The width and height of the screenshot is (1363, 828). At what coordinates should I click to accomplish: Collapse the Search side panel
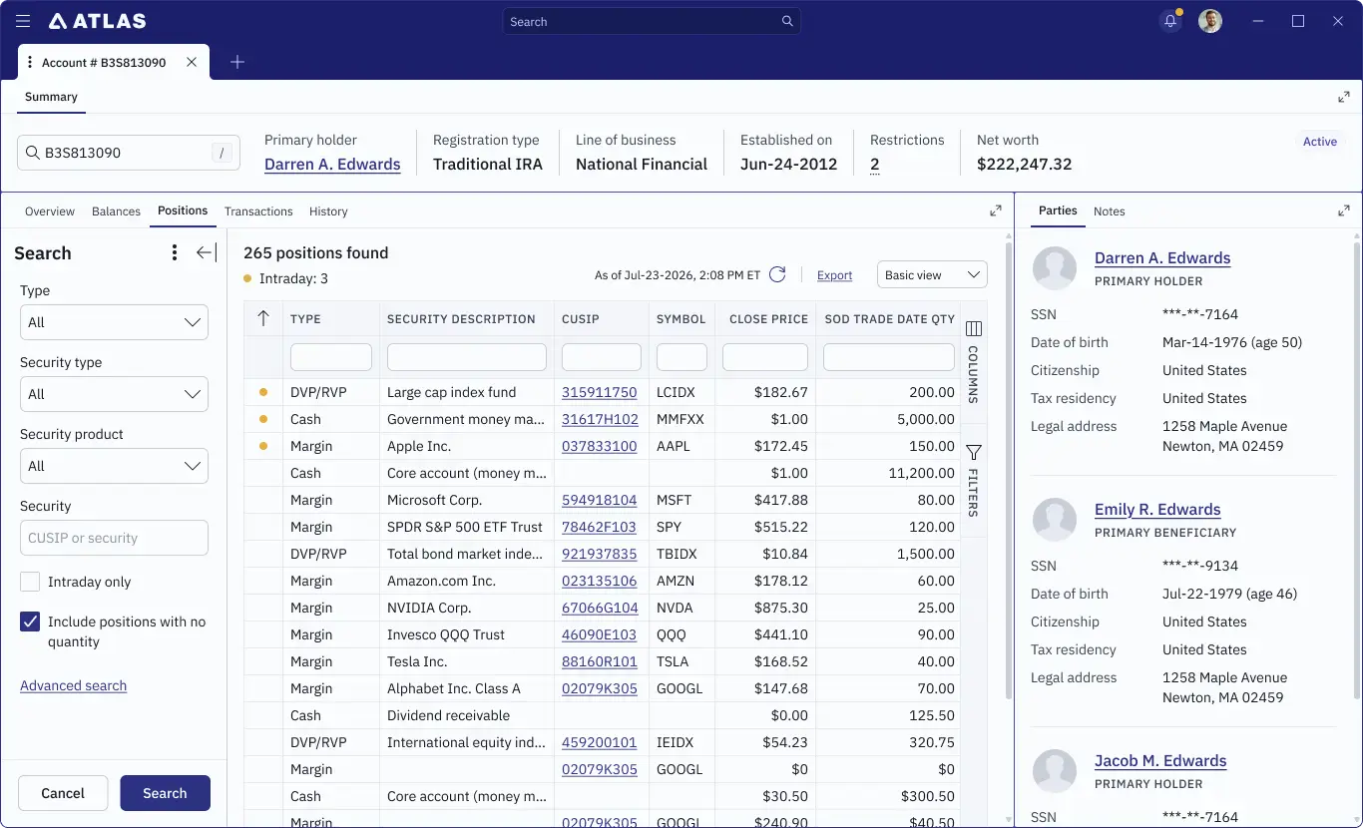point(207,253)
